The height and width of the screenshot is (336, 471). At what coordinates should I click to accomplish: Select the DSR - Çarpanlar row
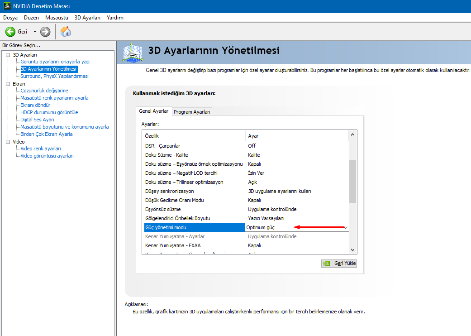pos(246,146)
